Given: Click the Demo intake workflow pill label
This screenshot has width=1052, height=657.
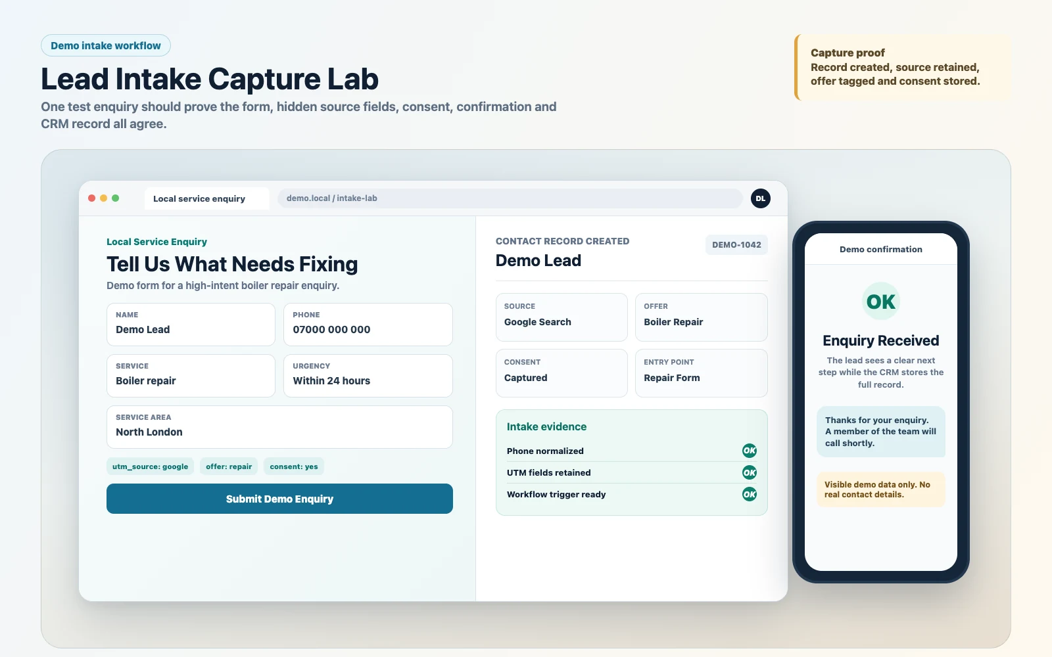Looking at the screenshot, I should (106, 45).
